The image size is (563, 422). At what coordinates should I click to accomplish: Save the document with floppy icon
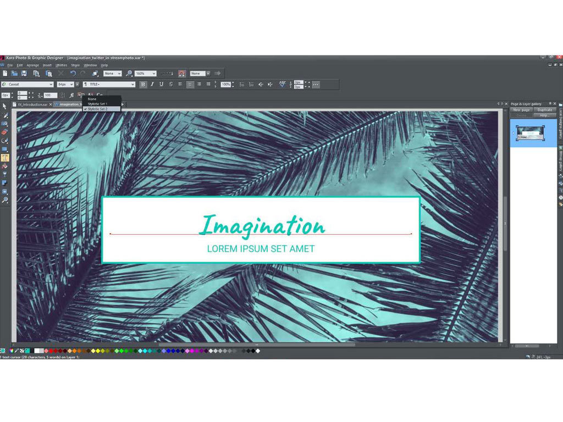24,74
